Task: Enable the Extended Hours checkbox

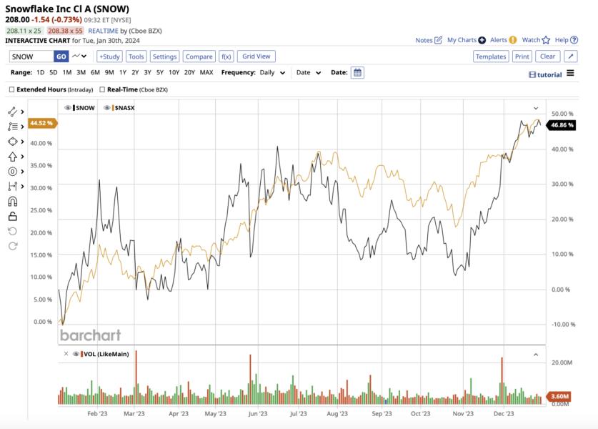Action: 11,89
